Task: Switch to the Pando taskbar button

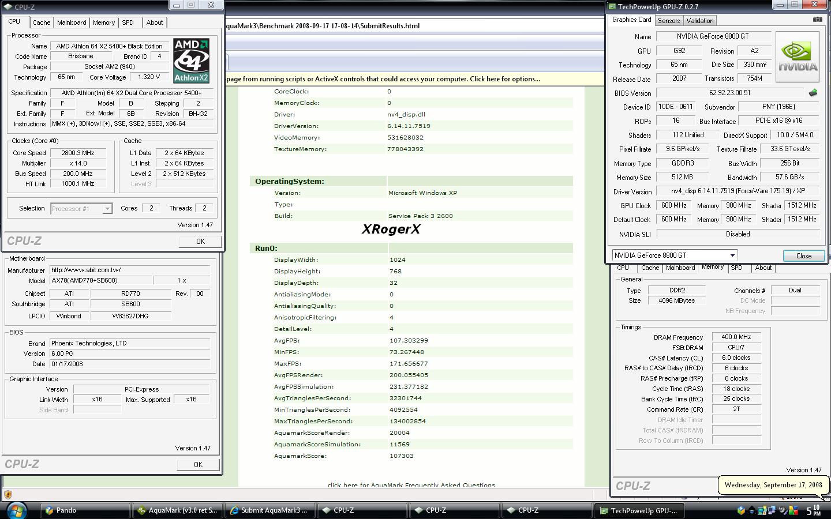Action: point(85,510)
